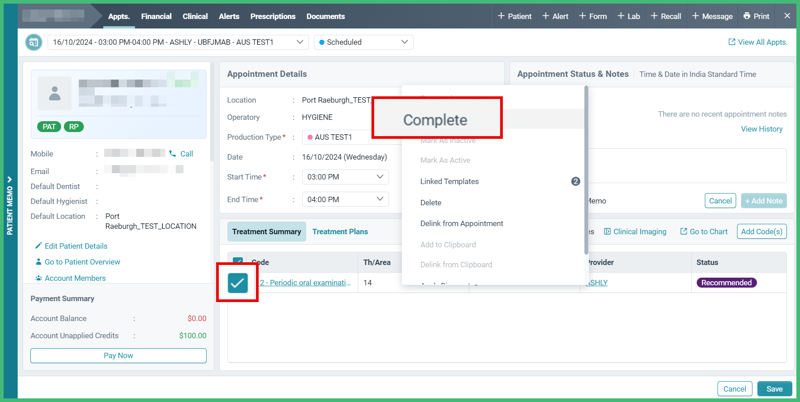Open the Clinical tab

195,16
